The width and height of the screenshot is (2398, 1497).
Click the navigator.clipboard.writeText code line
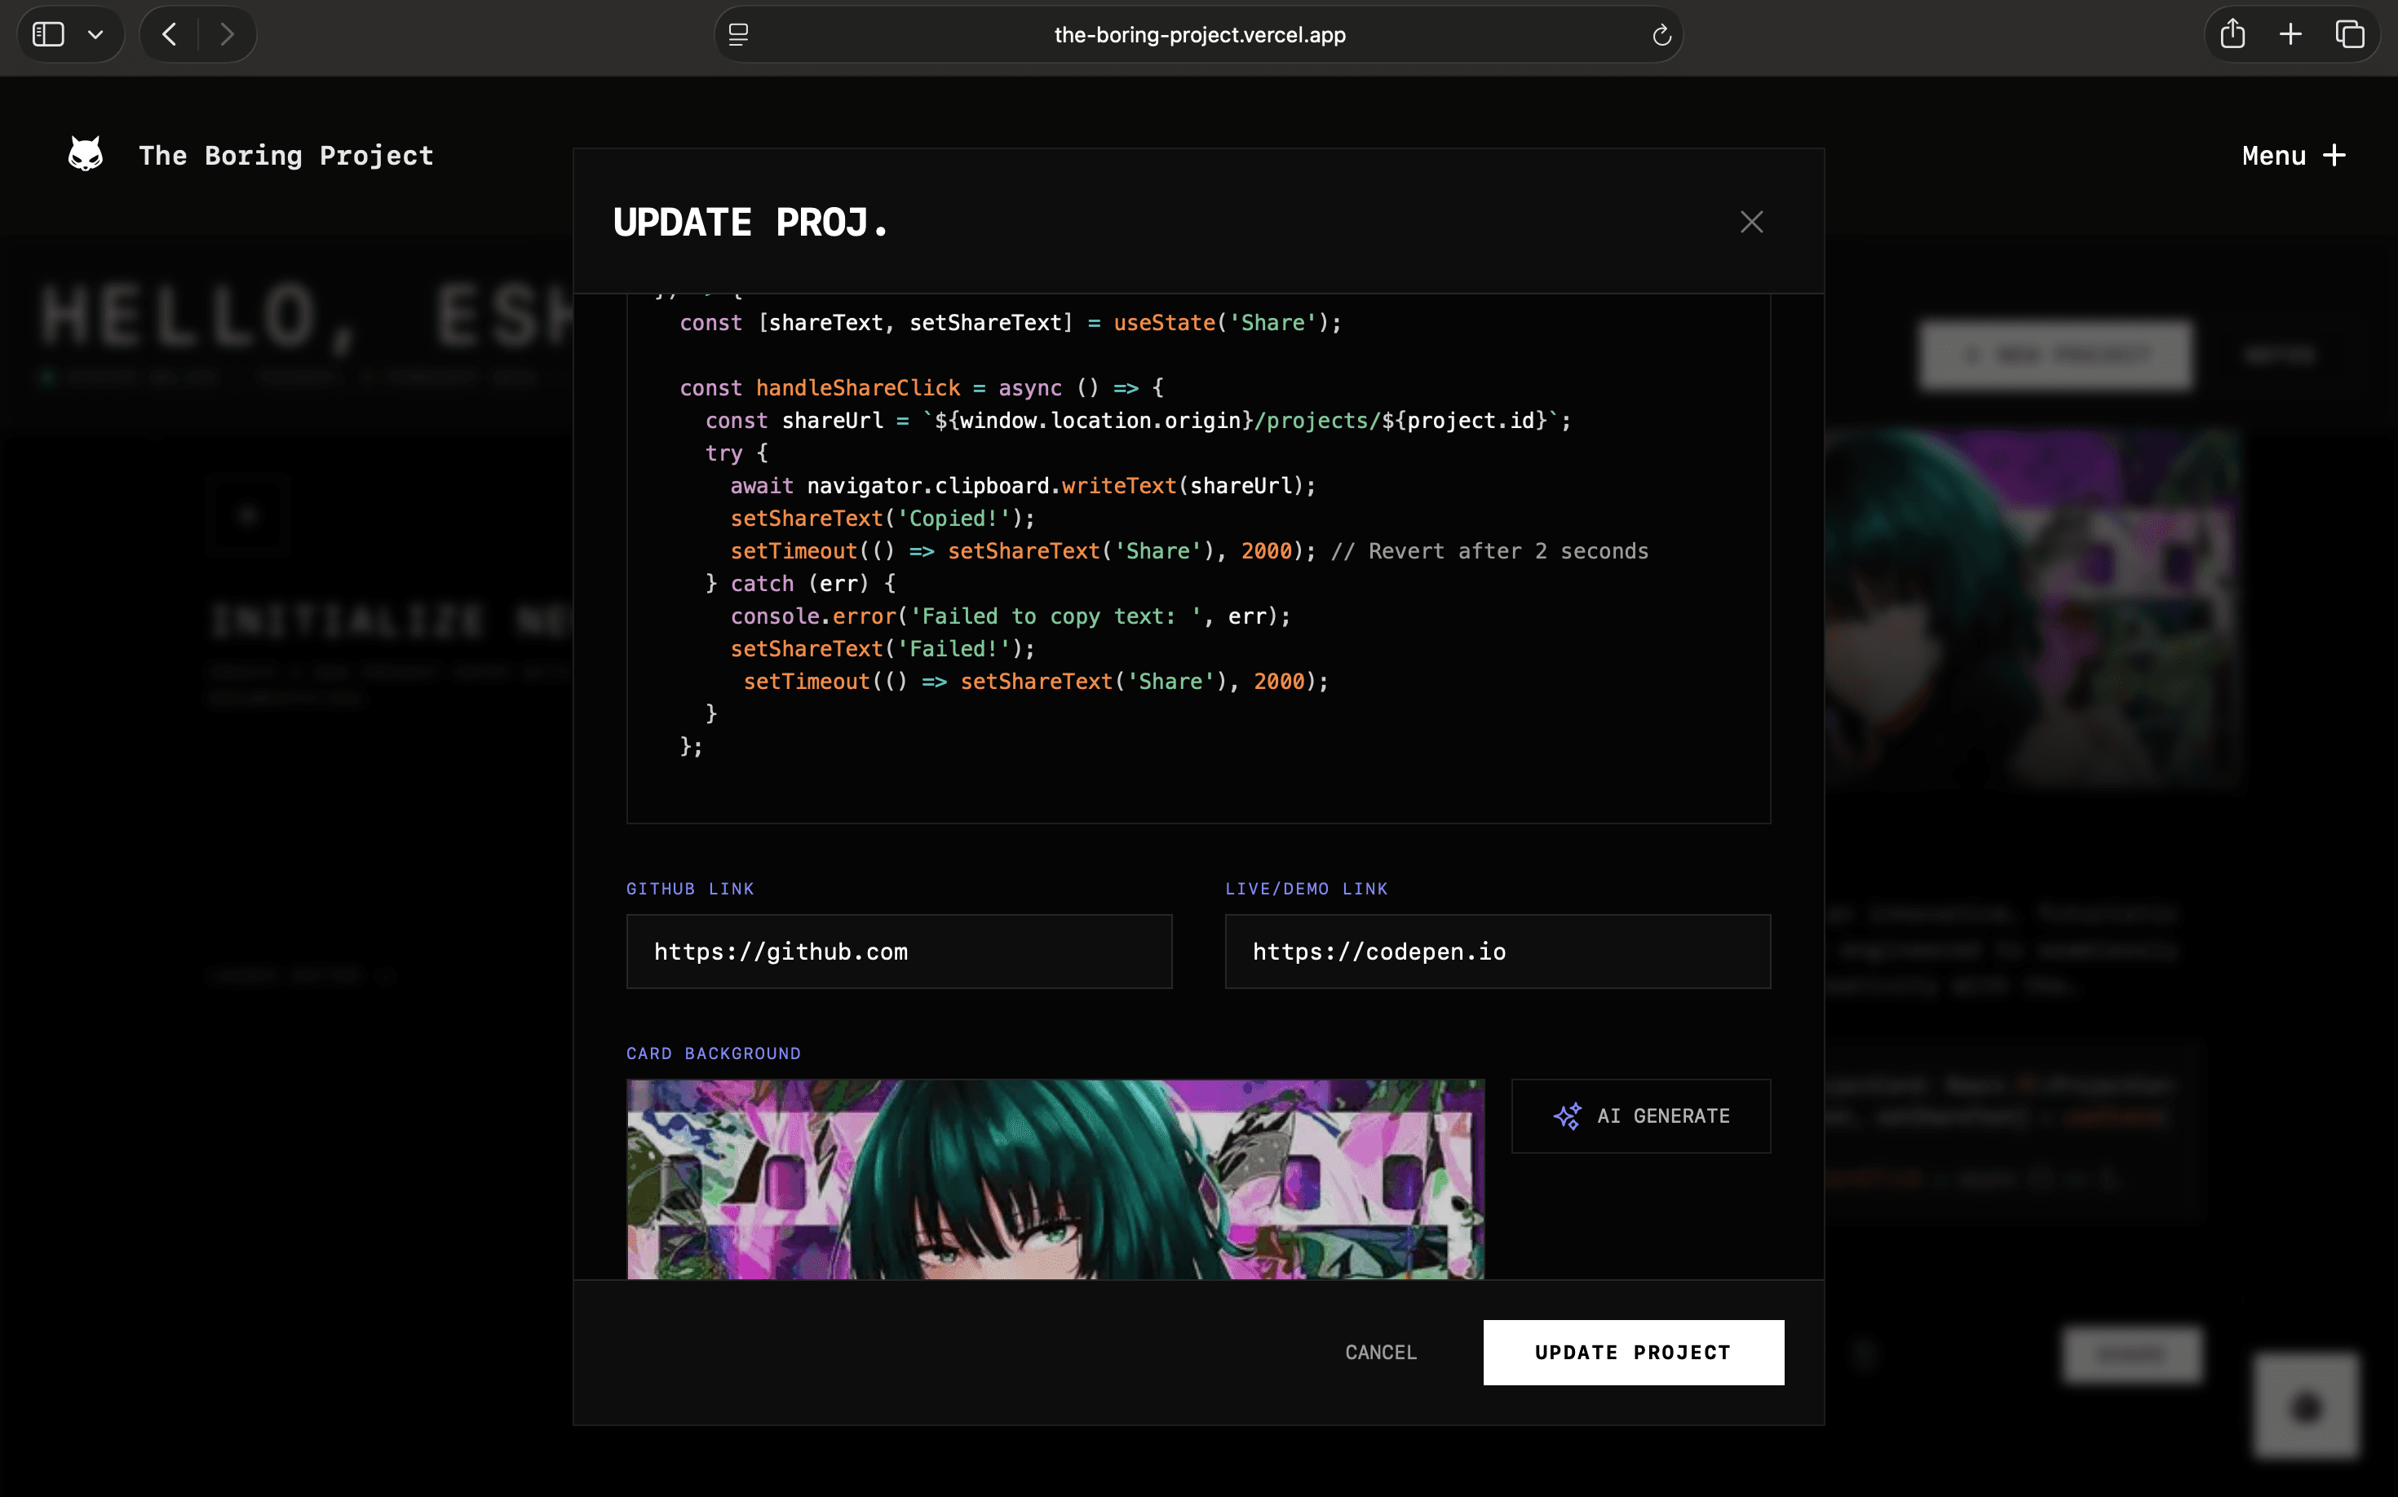(x=1023, y=486)
